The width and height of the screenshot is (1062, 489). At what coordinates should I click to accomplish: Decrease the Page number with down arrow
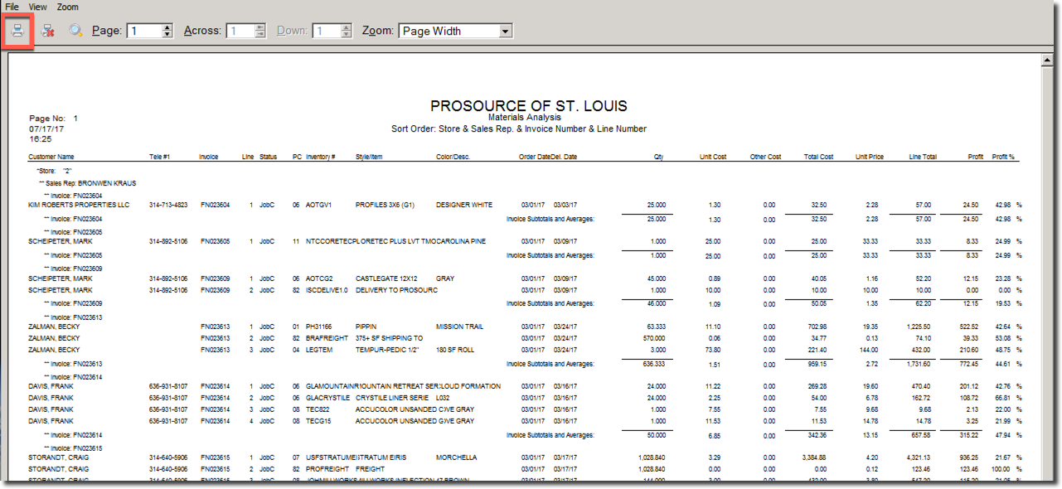coord(167,35)
